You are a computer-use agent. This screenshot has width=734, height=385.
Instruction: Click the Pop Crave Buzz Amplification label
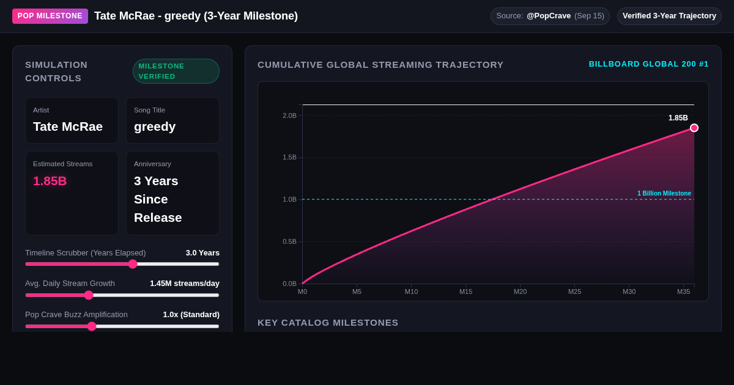[x=76, y=315]
